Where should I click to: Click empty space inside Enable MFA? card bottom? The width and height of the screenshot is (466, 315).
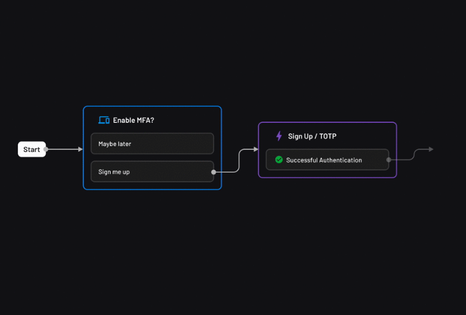[x=152, y=186]
